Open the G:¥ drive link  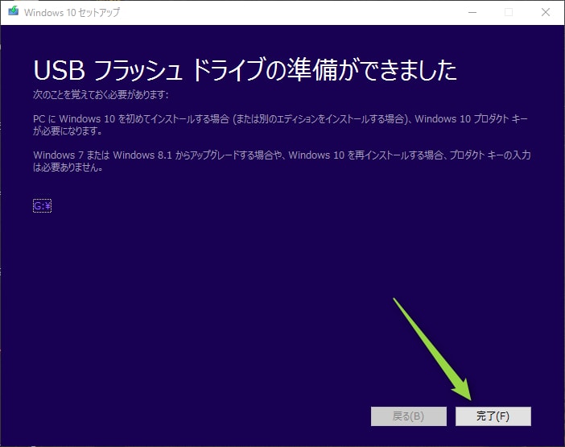tap(43, 206)
